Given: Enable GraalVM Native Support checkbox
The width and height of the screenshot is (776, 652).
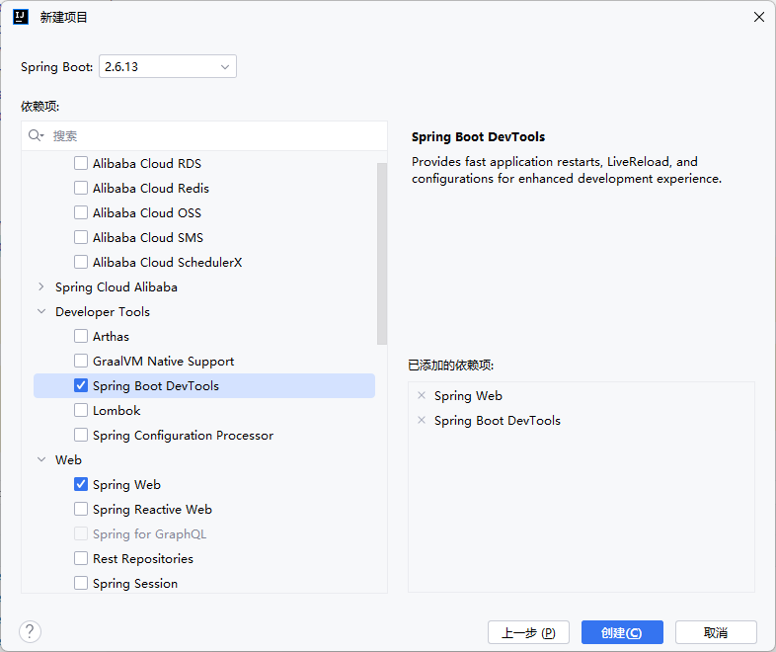Looking at the screenshot, I should [81, 361].
